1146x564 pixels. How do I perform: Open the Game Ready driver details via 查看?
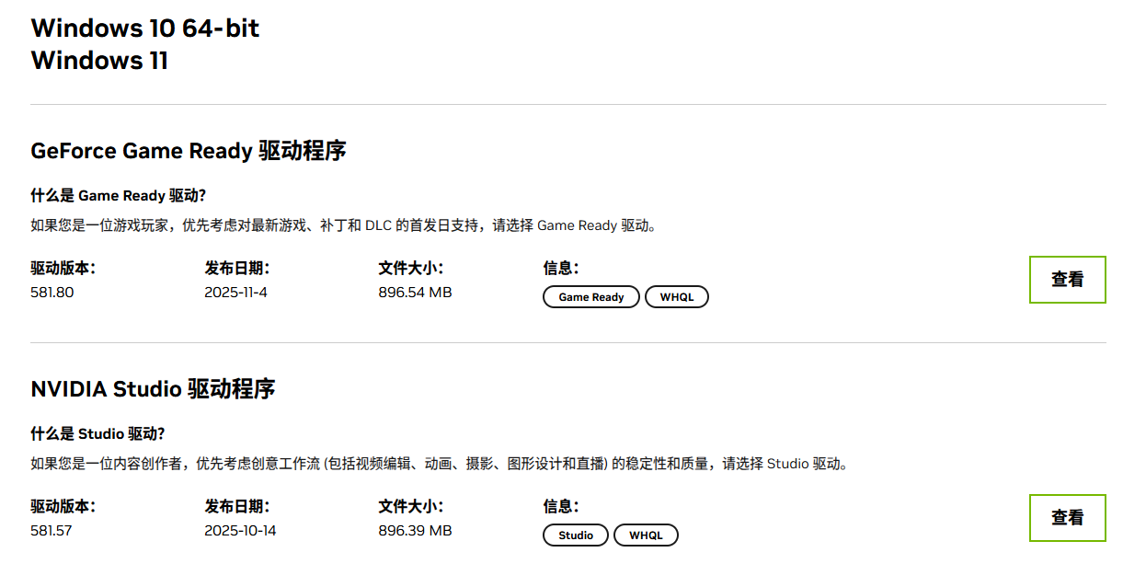[1067, 280]
